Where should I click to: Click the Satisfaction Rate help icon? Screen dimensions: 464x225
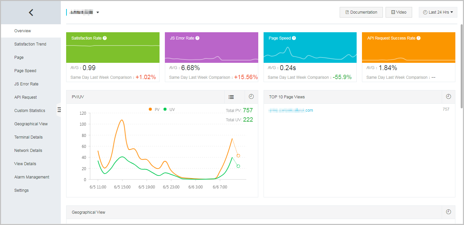[105, 38]
